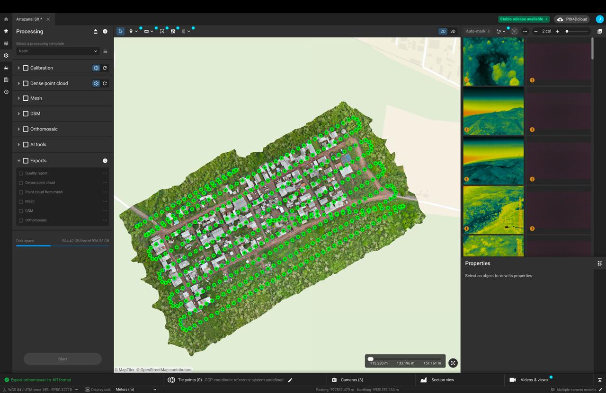Adjust the thumbnail size slider
This screenshot has height=393, width=606.
coord(577,31)
